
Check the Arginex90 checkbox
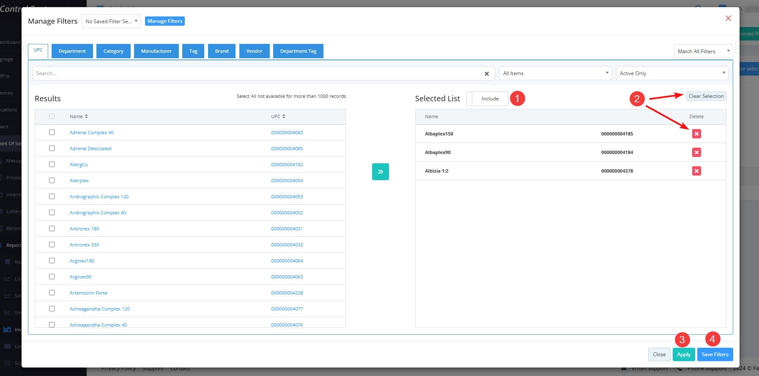[52, 277]
